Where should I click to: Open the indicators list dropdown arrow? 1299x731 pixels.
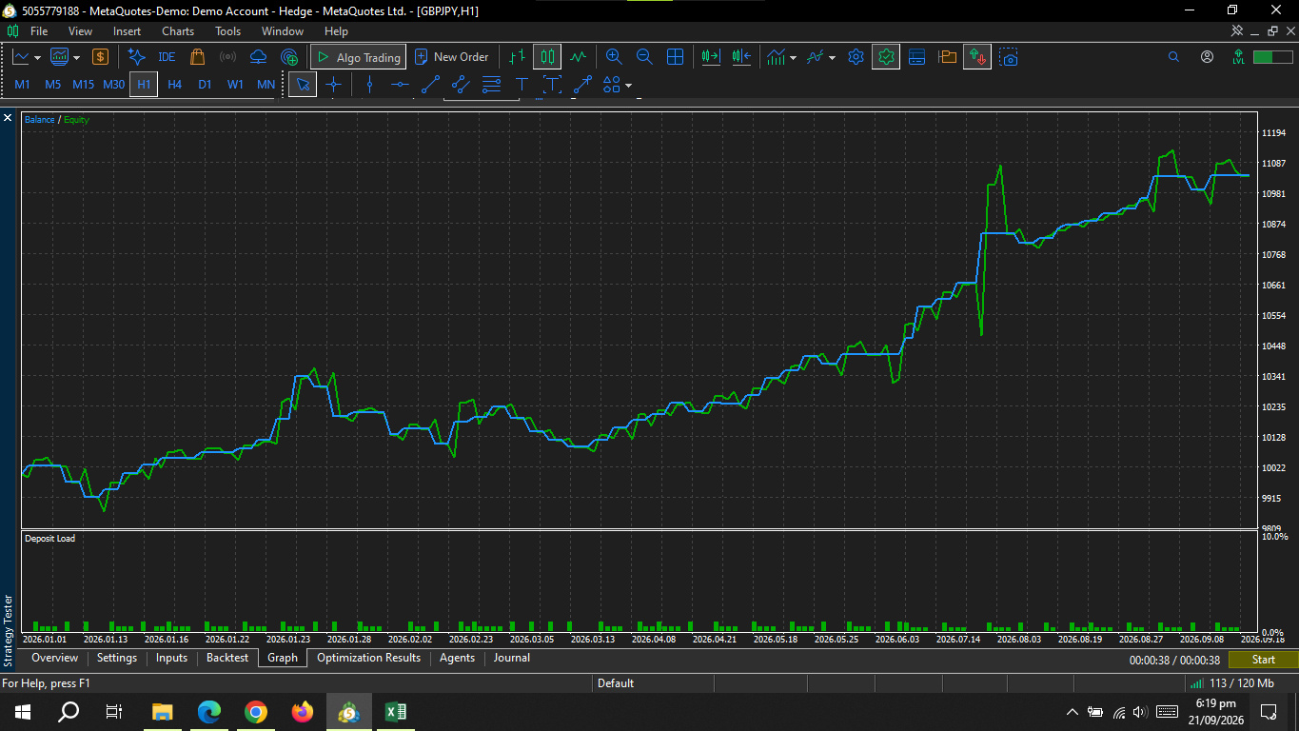(793, 58)
